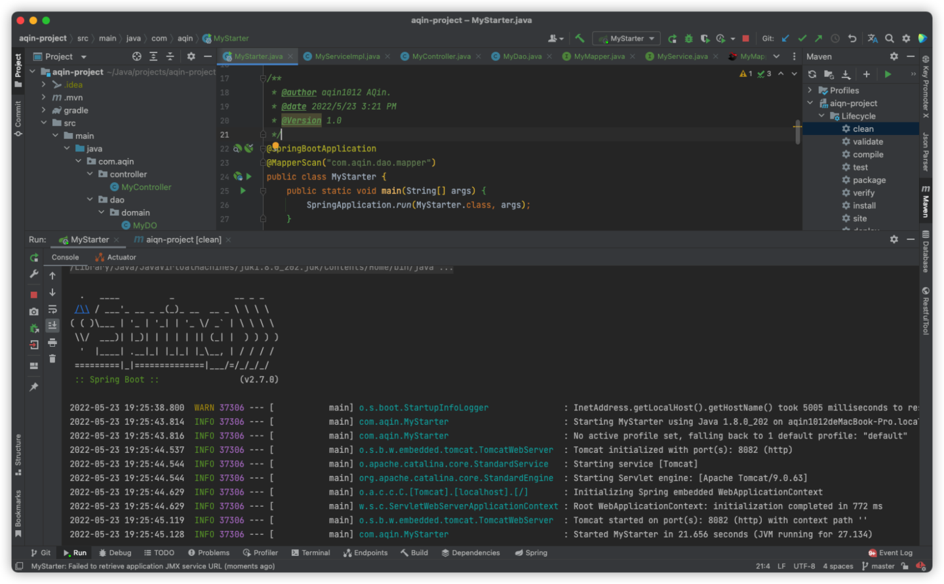
Task: Click editor vertical scrollbar
Action: click(797, 131)
